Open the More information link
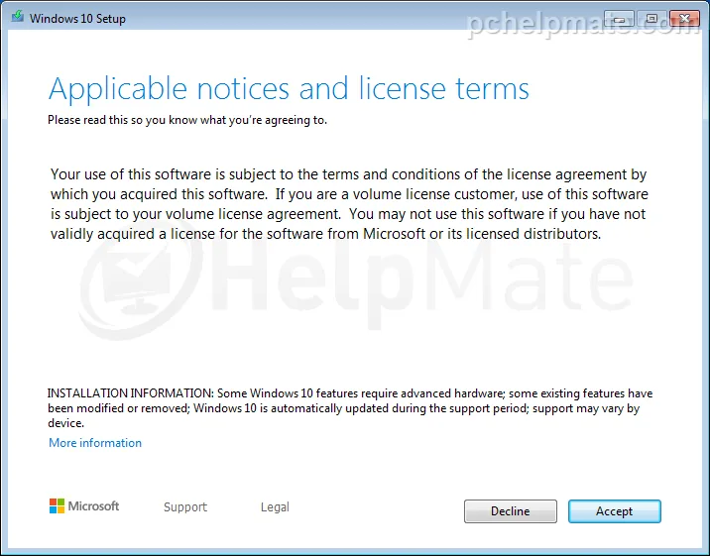This screenshot has height=556, width=710. [x=95, y=443]
